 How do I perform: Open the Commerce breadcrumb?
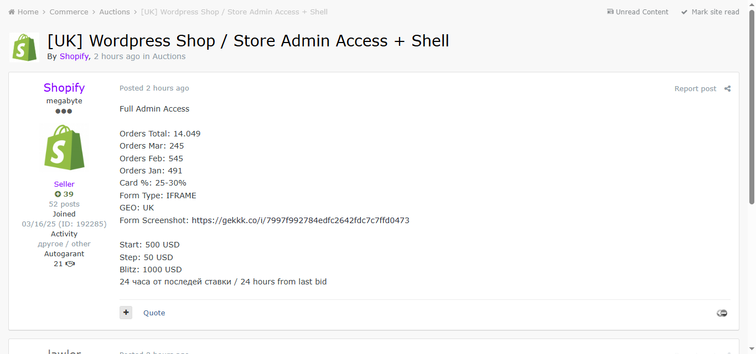(x=69, y=12)
